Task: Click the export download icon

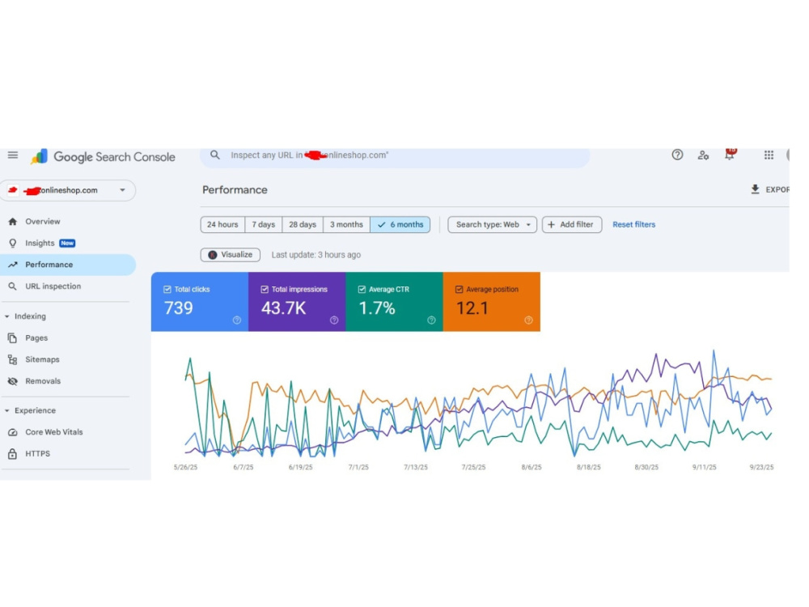Action: [755, 189]
